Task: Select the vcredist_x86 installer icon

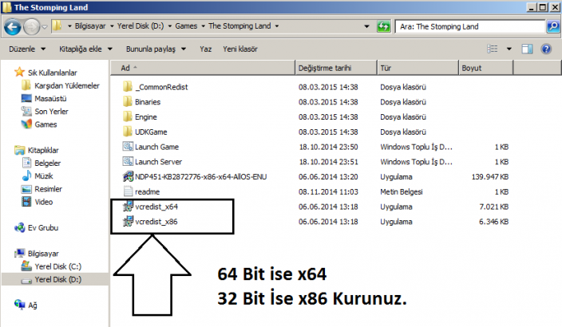Action: click(x=128, y=222)
